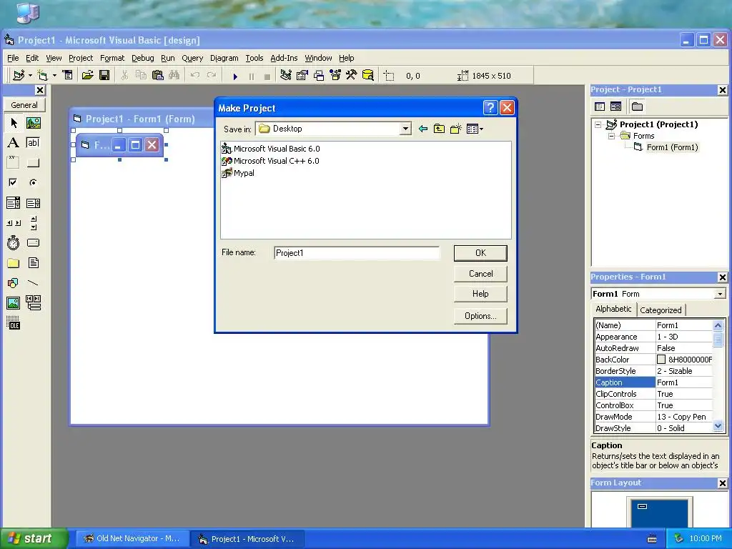The image size is (732, 549).
Task: Switch to the Alphabetic properties tab
Action: 613,309
